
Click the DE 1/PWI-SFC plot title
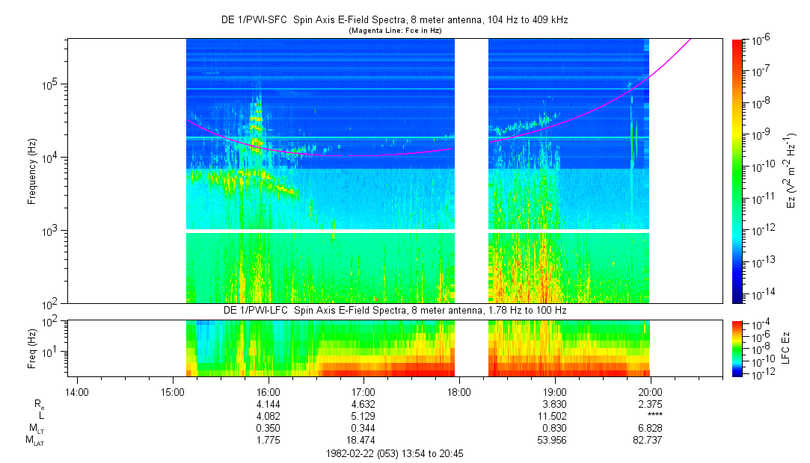click(395, 20)
